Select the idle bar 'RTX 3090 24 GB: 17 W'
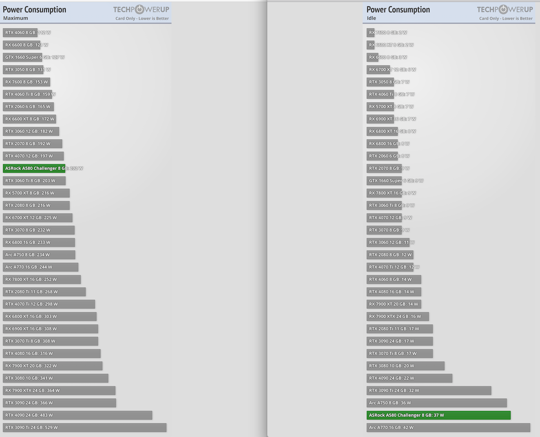Screen dimensions: 540x437 point(400,341)
